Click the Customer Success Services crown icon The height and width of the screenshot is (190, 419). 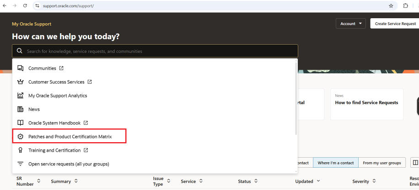pyautogui.click(x=20, y=82)
